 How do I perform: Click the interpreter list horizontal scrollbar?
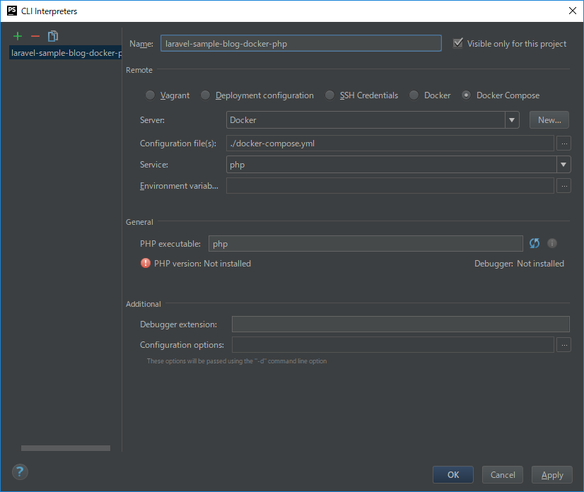[x=66, y=448]
